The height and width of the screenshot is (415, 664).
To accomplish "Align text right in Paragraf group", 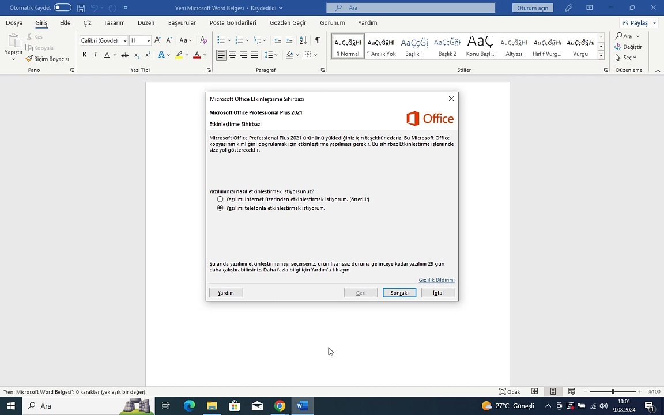I will point(243,55).
